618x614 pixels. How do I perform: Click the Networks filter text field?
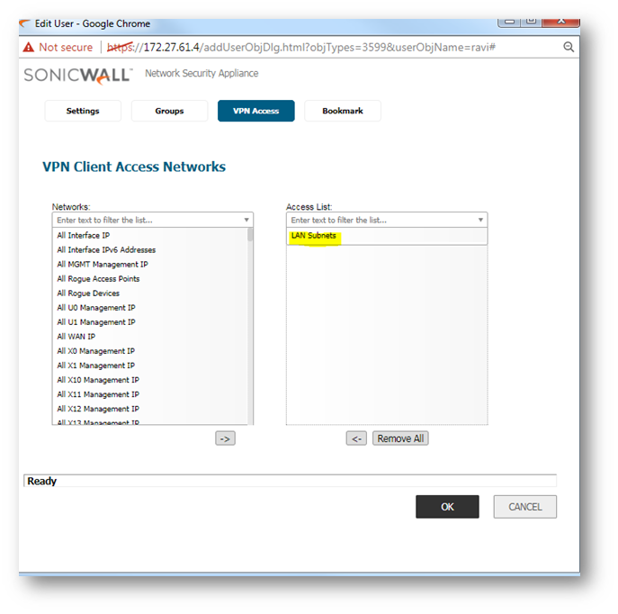[x=144, y=220]
